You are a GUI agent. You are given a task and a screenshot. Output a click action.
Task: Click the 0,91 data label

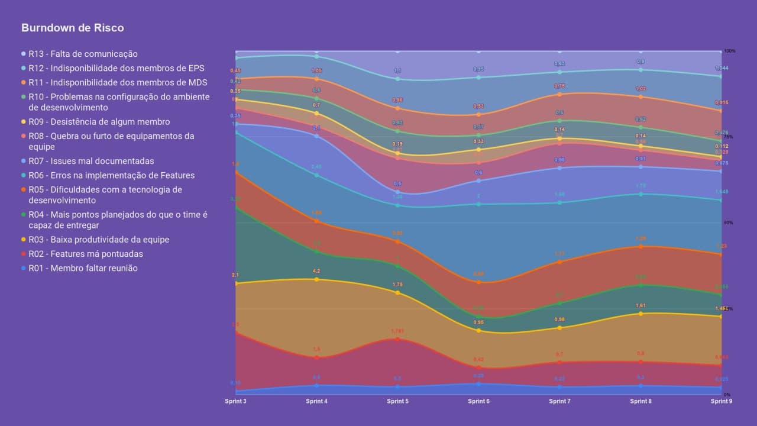tap(640, 159)
